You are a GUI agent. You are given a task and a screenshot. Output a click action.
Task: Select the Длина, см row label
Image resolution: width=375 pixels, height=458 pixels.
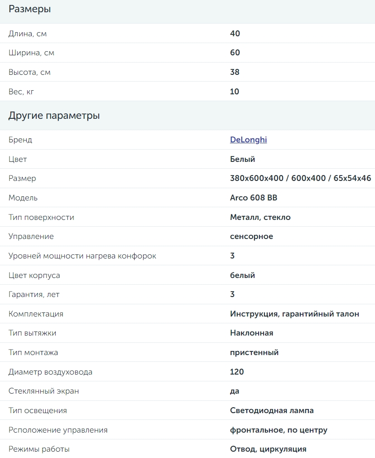tap(28, 34)
